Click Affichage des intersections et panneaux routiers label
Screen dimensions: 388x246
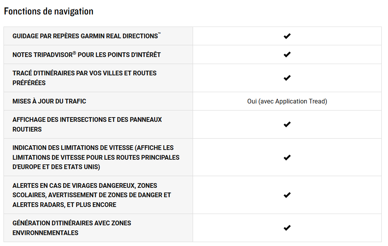(87, 124)
